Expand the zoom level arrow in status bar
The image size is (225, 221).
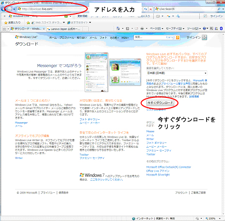coord(220,219)
